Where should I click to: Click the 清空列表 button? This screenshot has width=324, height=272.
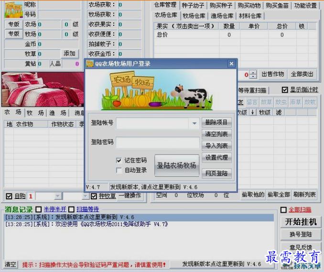coord(216,134)
